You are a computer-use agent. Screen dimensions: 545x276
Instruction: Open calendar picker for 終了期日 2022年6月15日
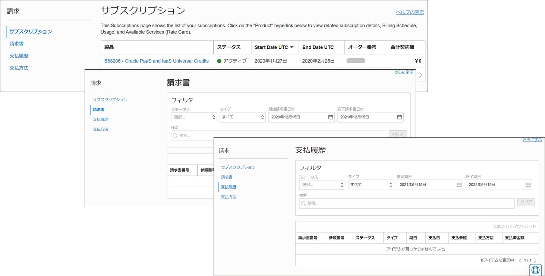(x=528, y=185)
